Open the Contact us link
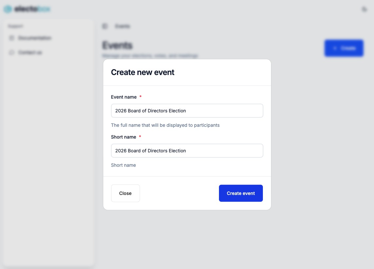 pyautogui.click(x=30, y=52)
